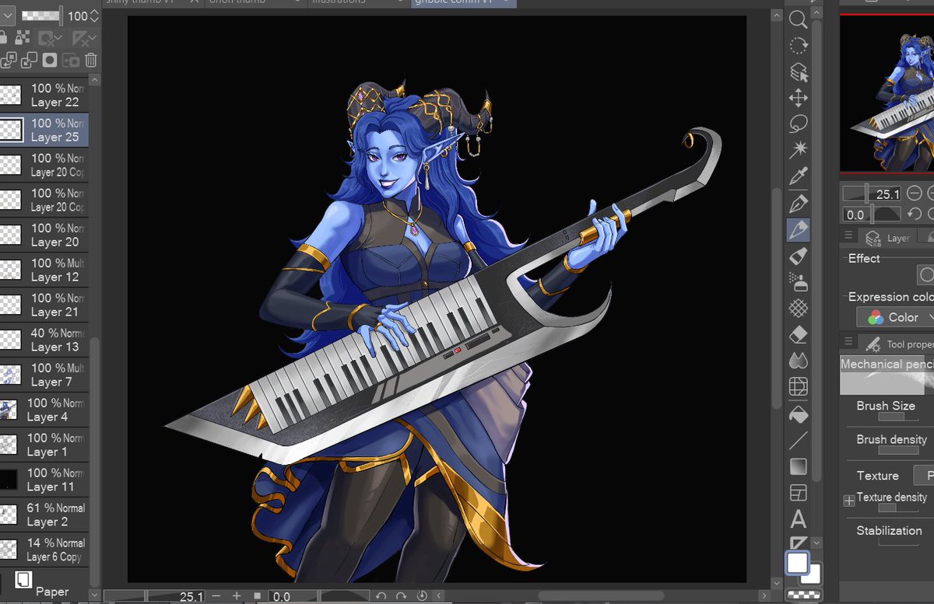Select Layer 12 multiply layer
Viewport: 934px width, 604px height.
[x=44, y=270]
